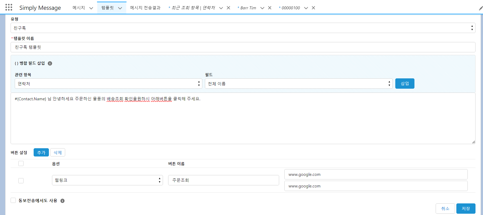Close the 00000100 tab
The image size is (483, 215).
313,8
